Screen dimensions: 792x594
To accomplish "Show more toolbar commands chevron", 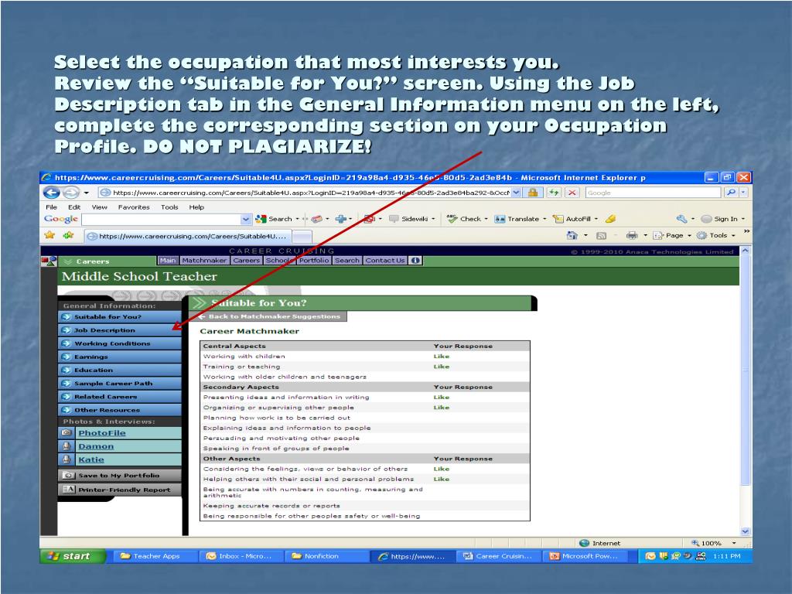I will click(x=746, y=230).
